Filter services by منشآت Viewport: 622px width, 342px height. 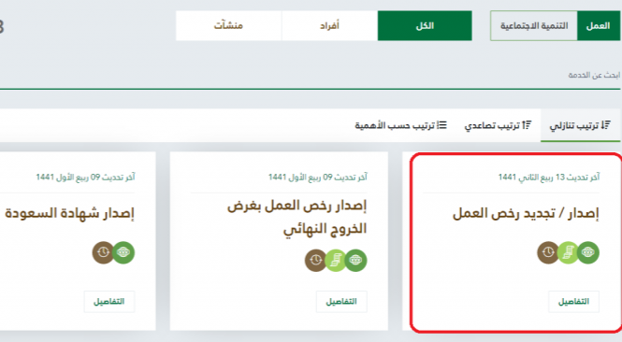click(x=228, y=26)
